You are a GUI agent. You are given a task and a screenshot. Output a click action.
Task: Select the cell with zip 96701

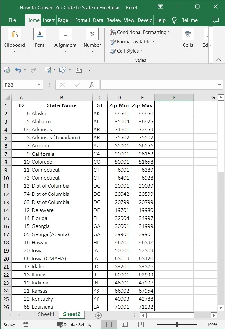(x=119, y=242)
